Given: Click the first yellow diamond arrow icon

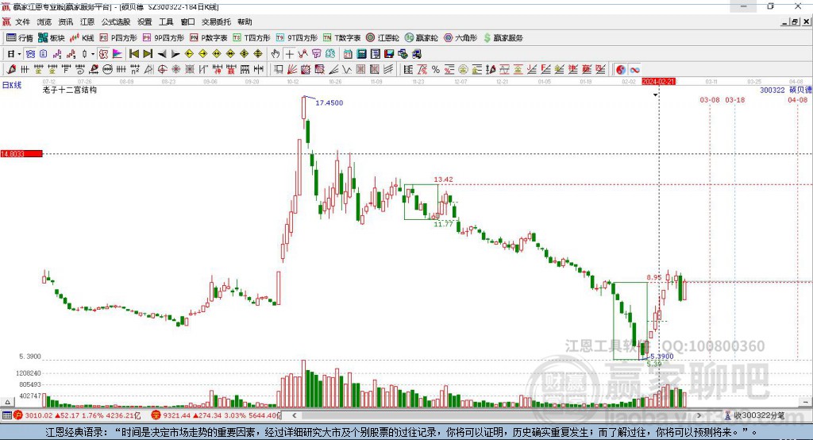Looking at the screenshot, I should pyautogui.click(x=189, y=54).
